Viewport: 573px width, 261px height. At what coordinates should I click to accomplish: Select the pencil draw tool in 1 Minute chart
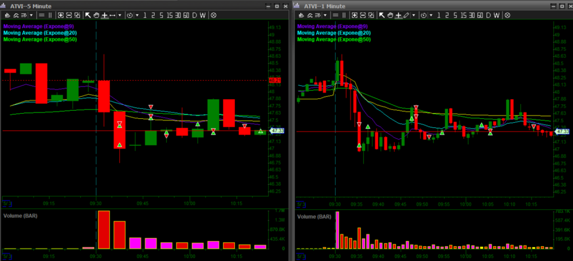click(406, 15)
